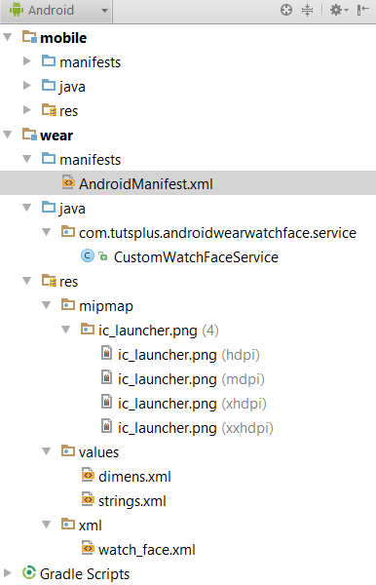Screen dimensions: 376x585
Task: Select com.tutsplus.androidwearwatchface.service package
Action: pos(217,233)
